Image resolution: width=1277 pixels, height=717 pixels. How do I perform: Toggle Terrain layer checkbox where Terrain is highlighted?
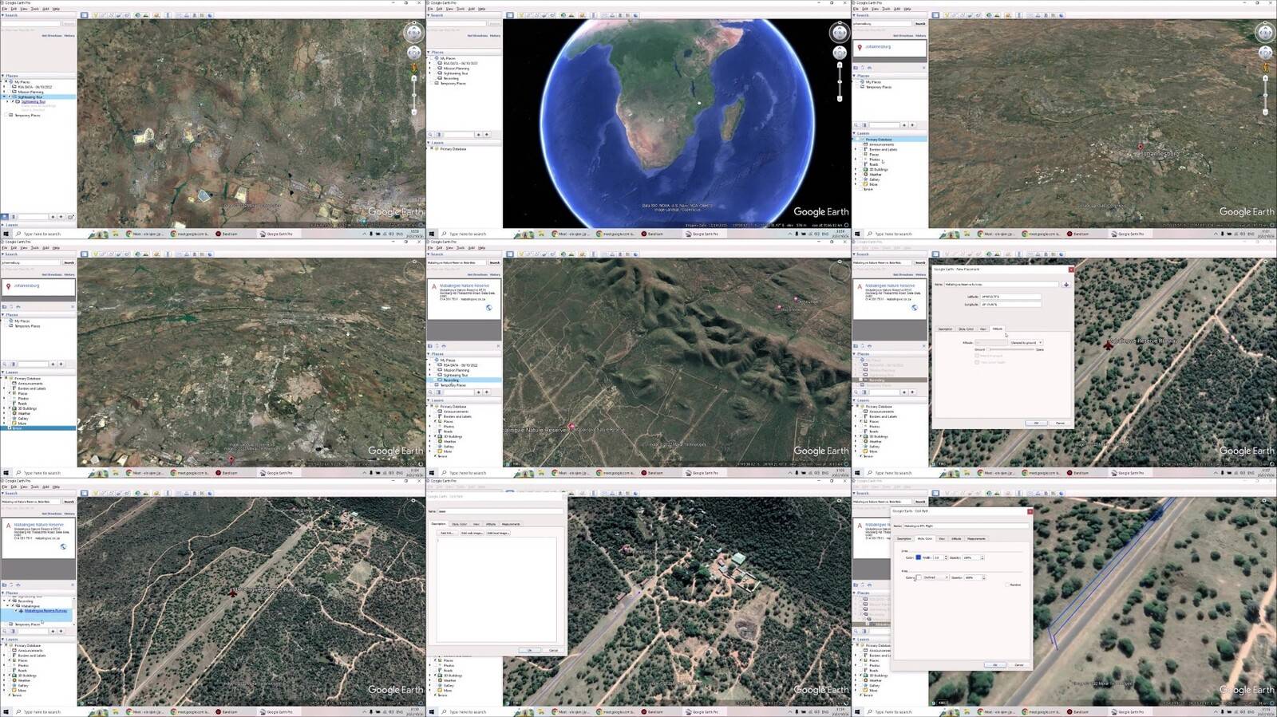click(10, 428)
